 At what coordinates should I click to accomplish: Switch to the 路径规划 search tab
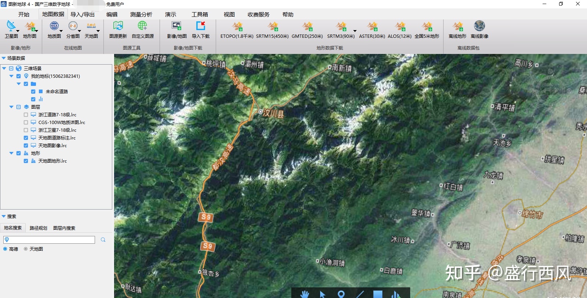coord(38,228)
